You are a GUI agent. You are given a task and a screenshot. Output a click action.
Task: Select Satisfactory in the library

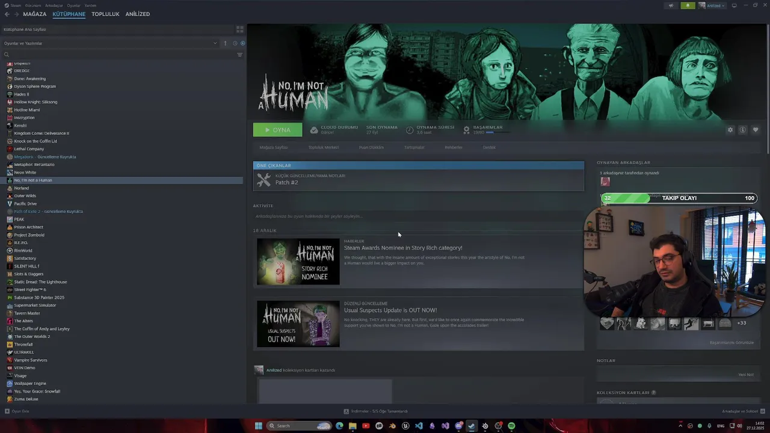point(25,258)
